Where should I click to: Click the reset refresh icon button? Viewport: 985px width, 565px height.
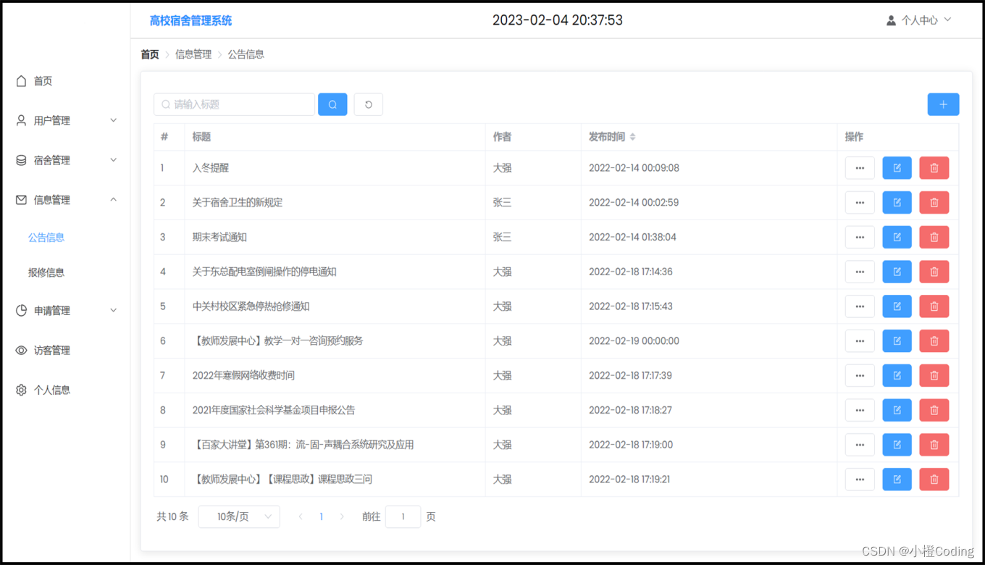368,104
